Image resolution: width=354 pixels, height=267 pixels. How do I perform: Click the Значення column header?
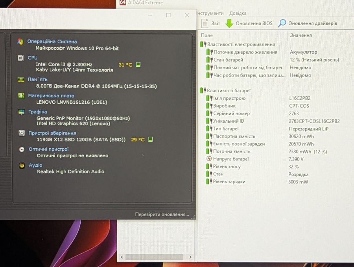click(x=301, y=35)
